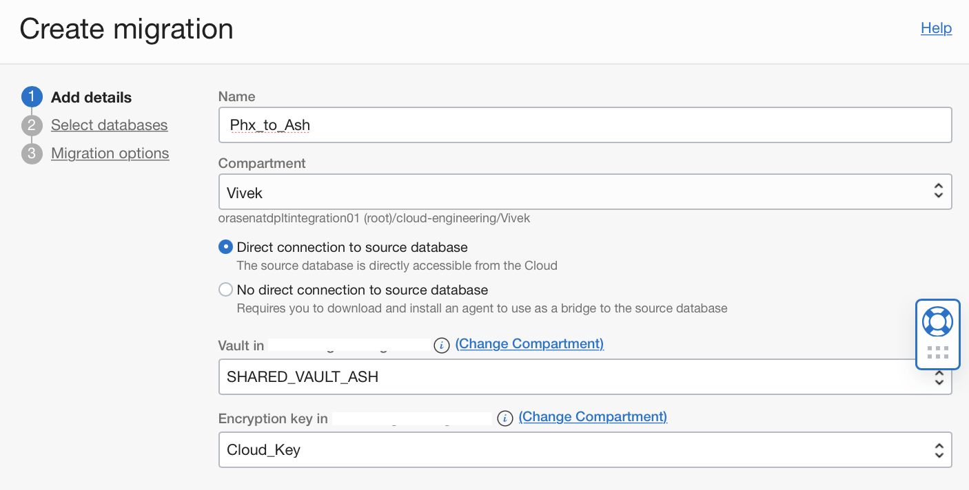
Task: Select Direct connection to source database
Action: click(225, 247)
